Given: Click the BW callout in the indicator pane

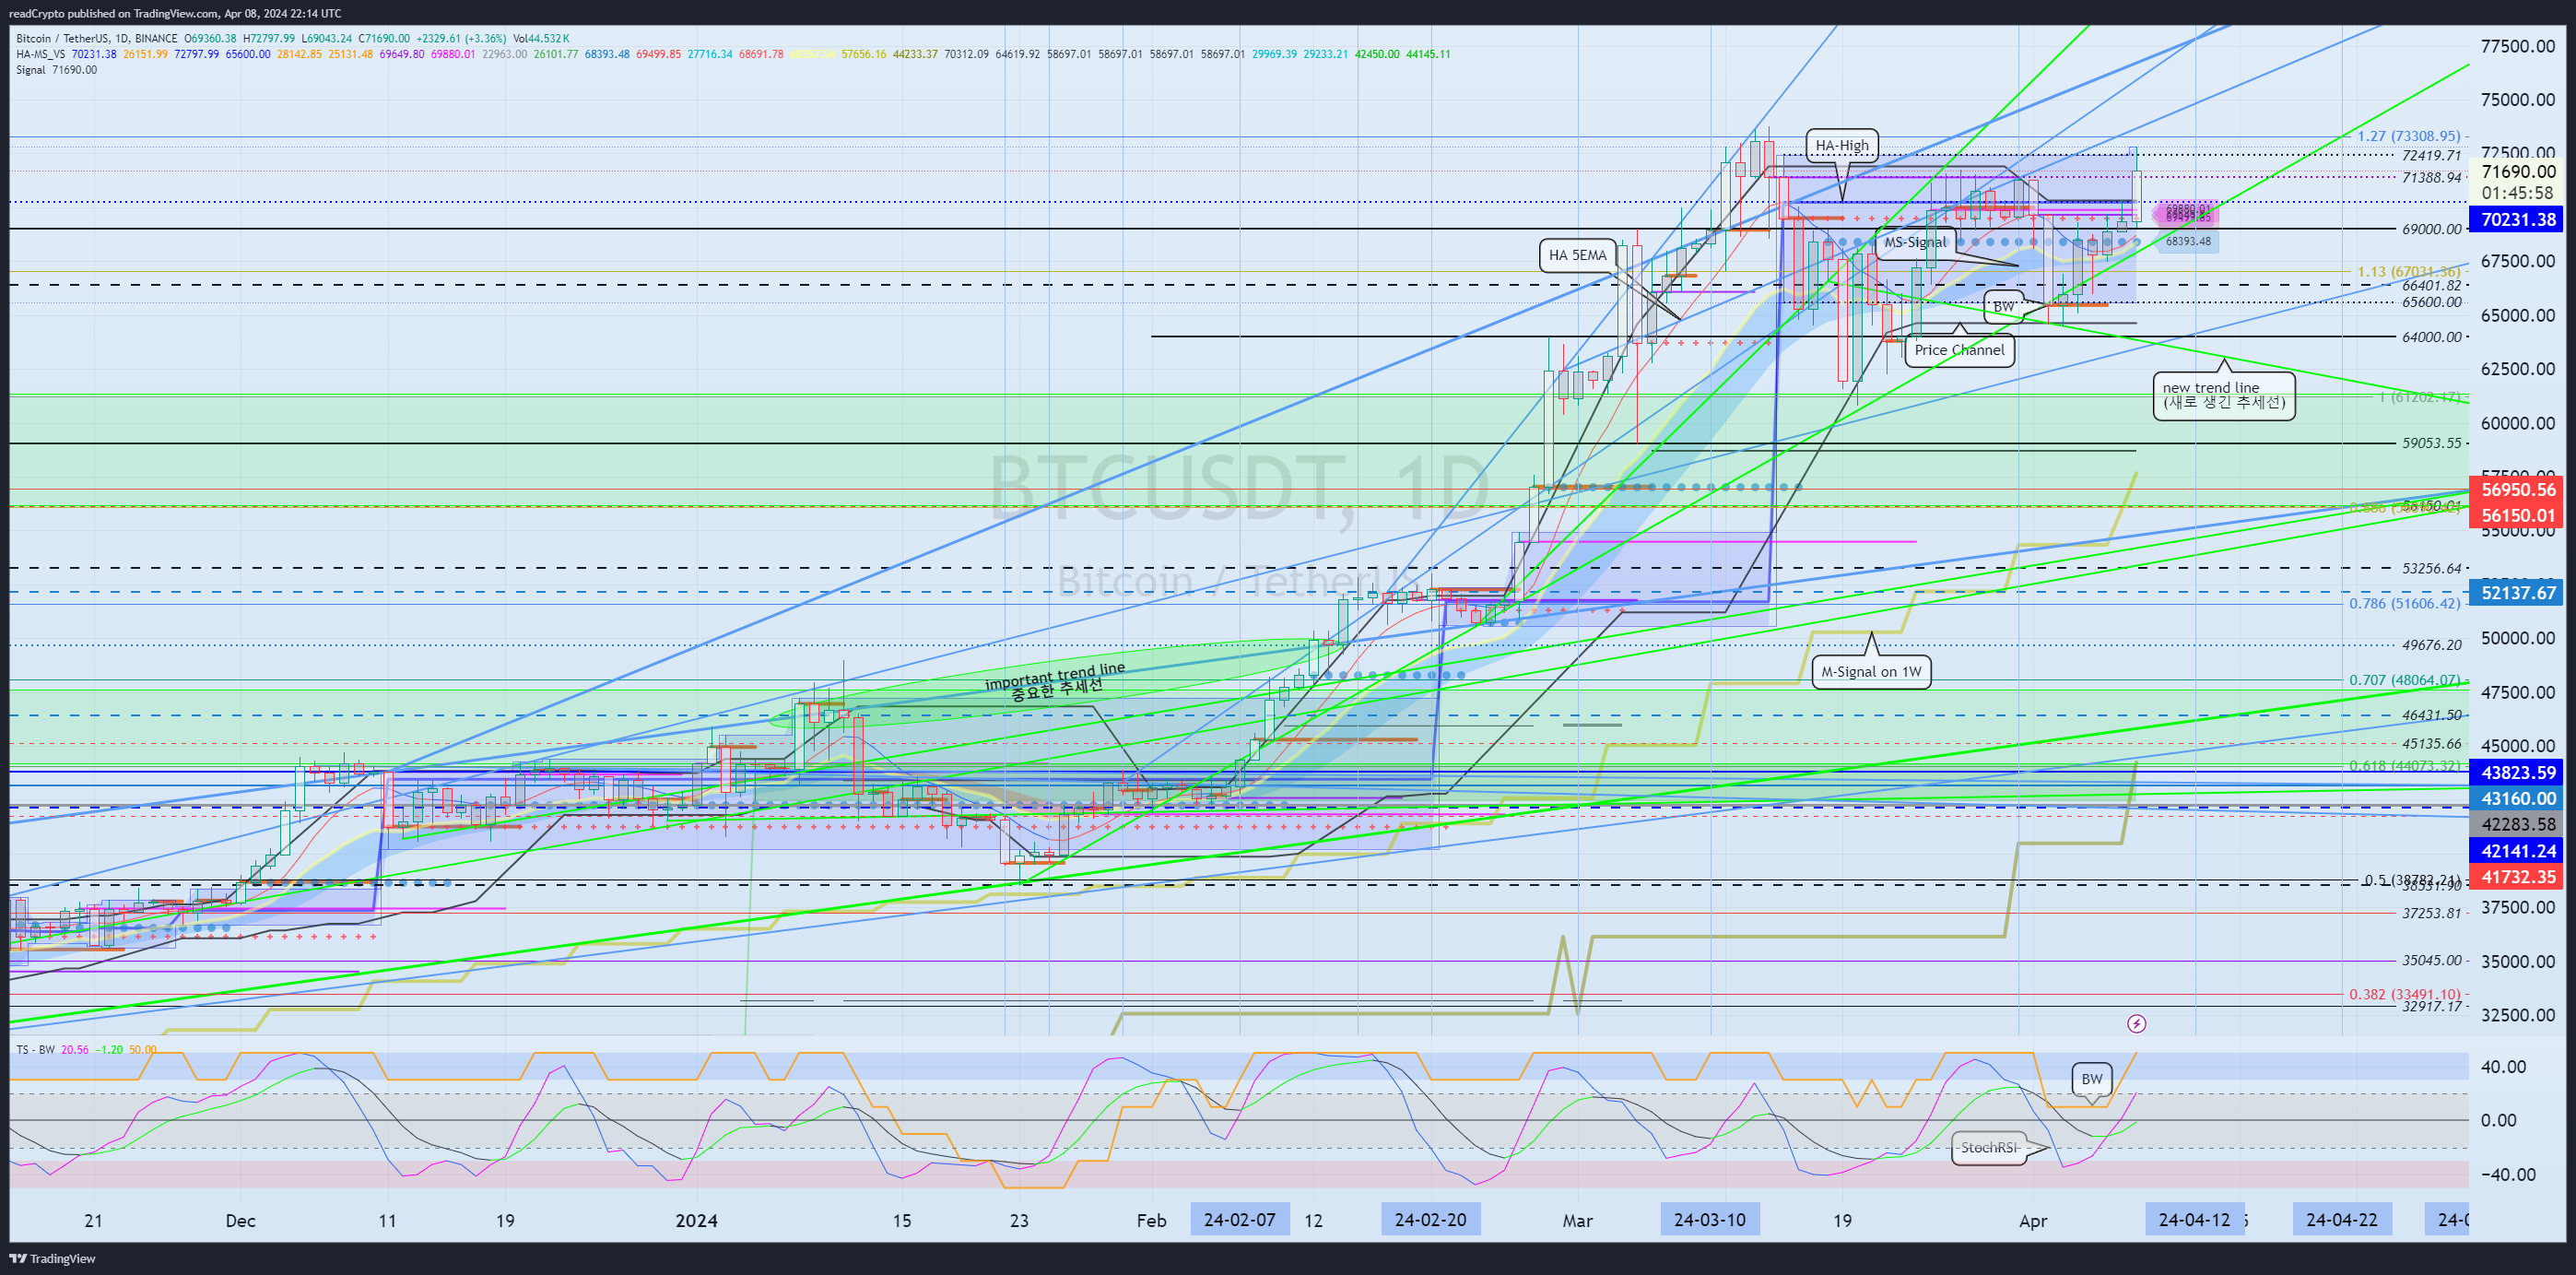Looking at the screenshot, I should coord(2091,1079).
